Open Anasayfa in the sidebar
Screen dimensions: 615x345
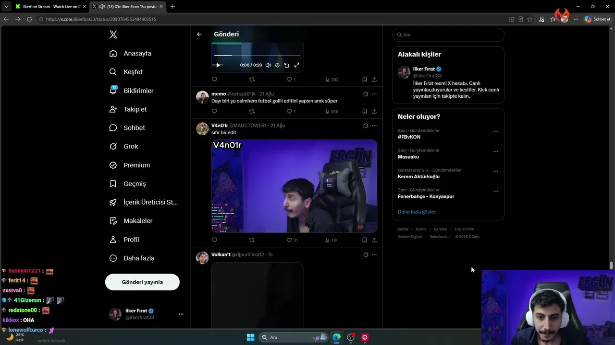(131, 53)
